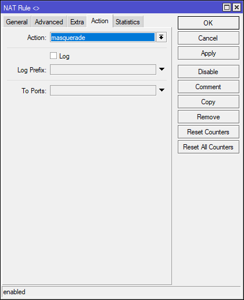Image resolution: width=244 pixels, height=300 pixels.
Task: Select the Action tab
Action: pos(100,21)
